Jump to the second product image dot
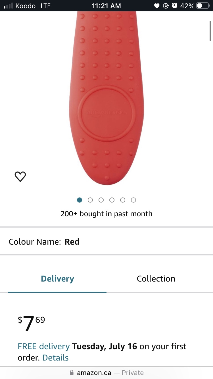The width and height of the screenshot is (213, 379). [x=90, y=200]
